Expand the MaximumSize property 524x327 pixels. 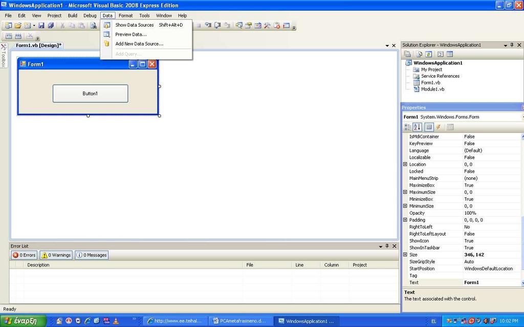[x=405, y=192]
